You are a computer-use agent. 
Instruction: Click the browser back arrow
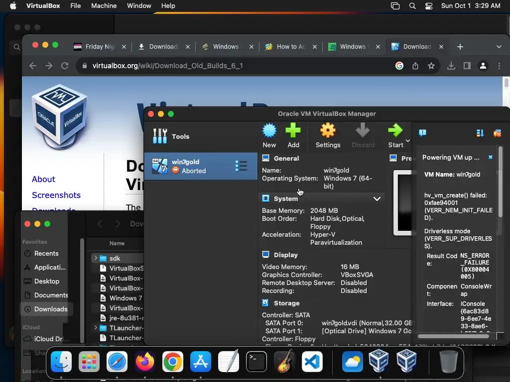(33, 66)
